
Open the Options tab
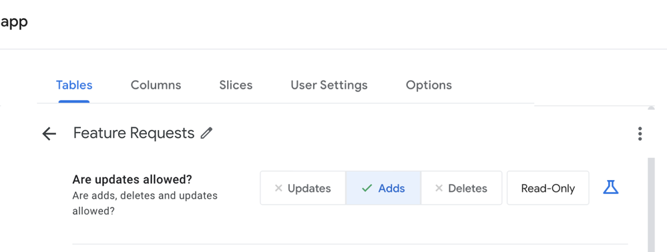pyautogui.click(x=429, y=85)
